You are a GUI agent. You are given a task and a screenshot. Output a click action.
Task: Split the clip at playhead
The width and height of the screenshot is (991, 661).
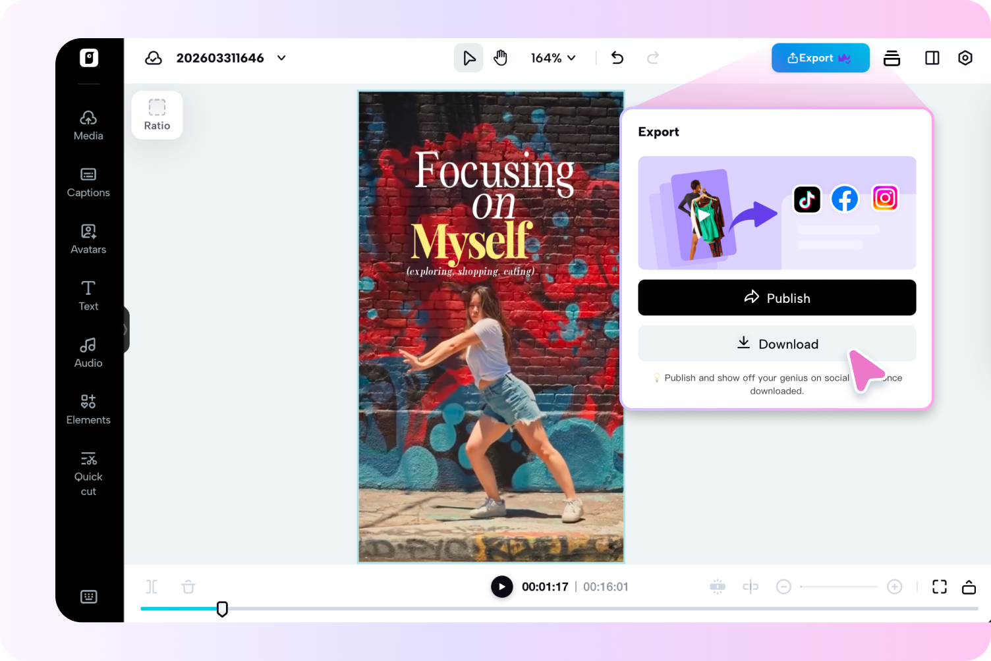click(x=152, y=587)
